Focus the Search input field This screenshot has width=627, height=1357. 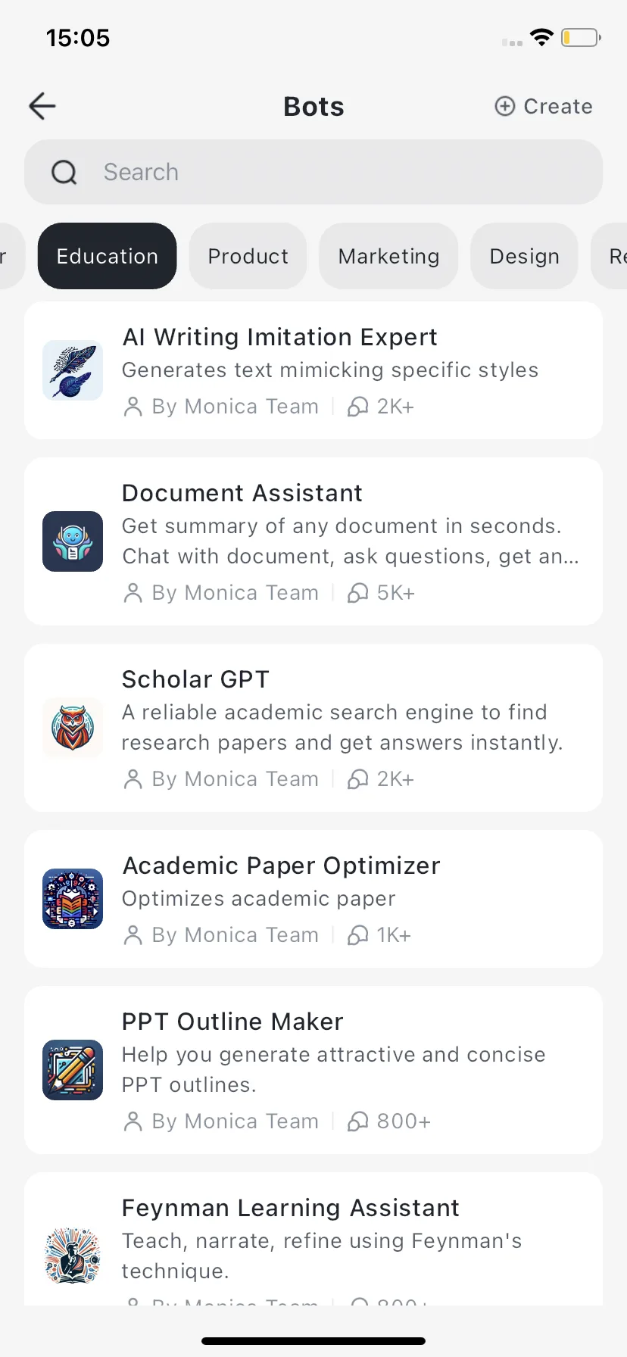pos(313,172)
